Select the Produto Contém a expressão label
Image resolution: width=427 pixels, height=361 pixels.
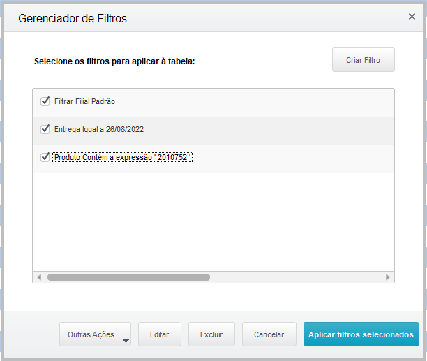pos(122,158)
